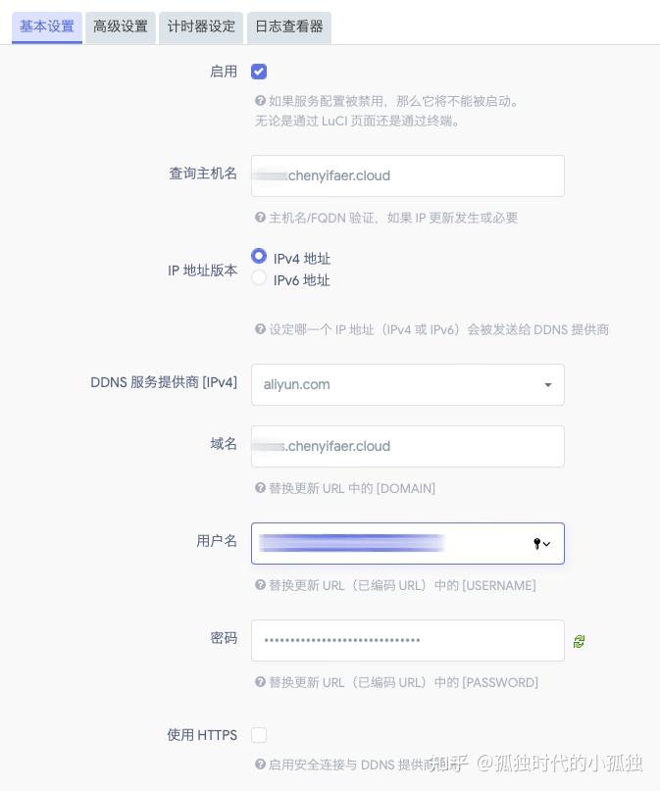Click help icon beside DOMAIN replacement hint
This screenshot has width=660, height=791.
pyautogui.click(x=260, y=488)
